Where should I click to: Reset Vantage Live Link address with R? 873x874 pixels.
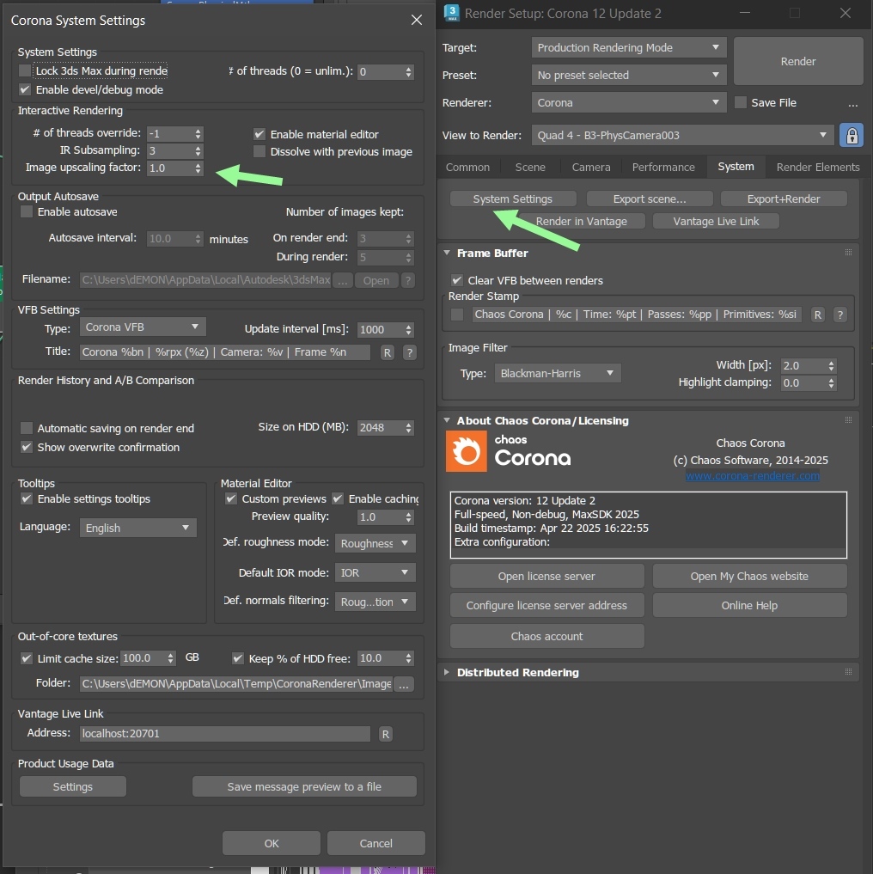385,734
